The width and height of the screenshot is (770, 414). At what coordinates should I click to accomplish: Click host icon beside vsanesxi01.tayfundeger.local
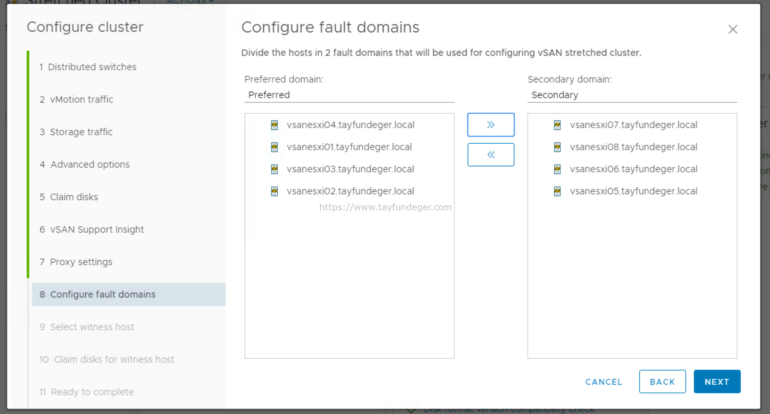point(274,147)
